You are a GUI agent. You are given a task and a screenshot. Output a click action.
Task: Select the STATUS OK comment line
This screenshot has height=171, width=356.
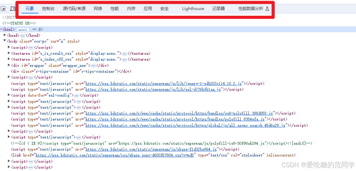[19, 23]
